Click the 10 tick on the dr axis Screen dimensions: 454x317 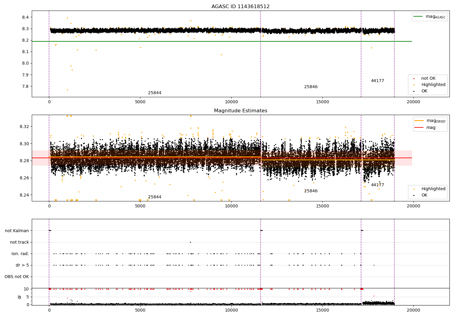coord(26,289)
